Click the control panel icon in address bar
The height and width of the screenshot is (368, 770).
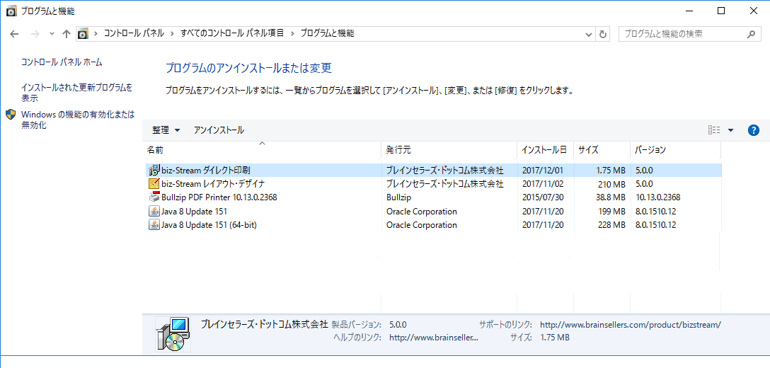[83, 34]
